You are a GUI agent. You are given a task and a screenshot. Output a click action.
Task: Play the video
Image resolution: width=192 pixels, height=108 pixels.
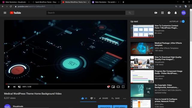[9, 87]
